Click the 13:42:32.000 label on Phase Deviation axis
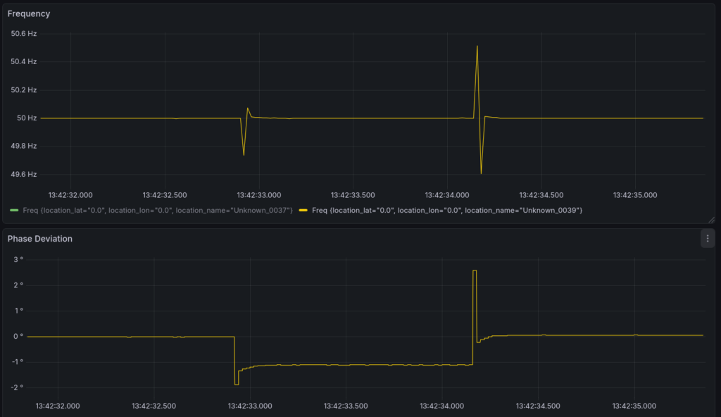 click(58, 406)
